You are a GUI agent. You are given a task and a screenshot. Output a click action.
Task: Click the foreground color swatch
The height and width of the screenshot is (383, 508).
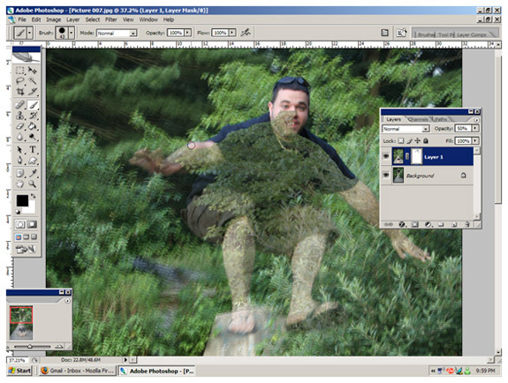pos(22,200)
